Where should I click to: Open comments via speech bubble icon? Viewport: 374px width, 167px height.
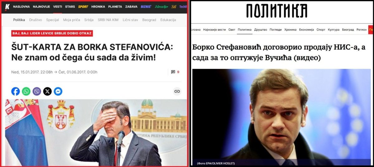click(x=173, y=72)
